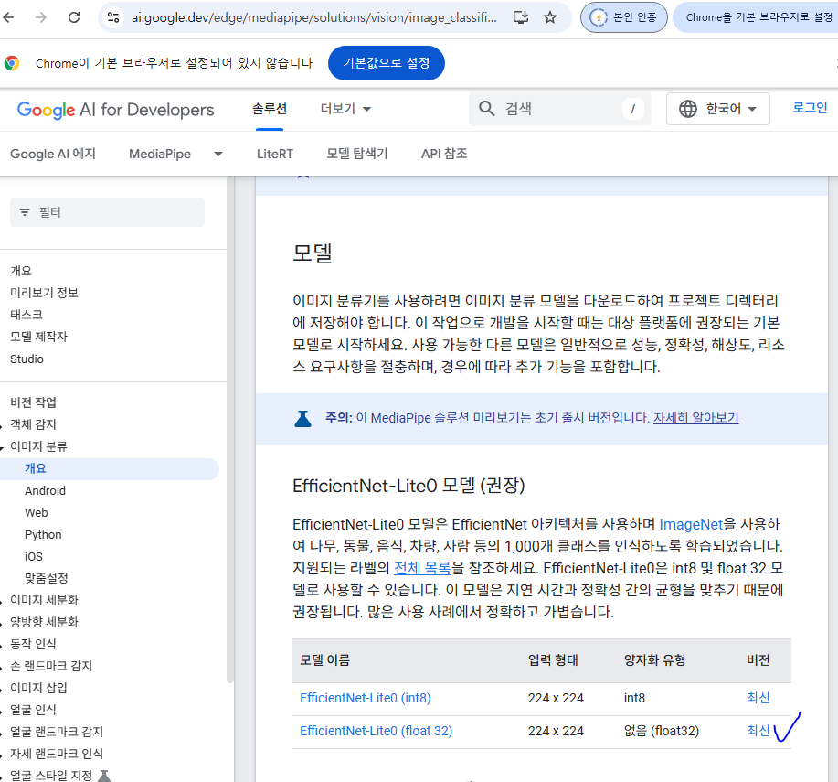The width and height of the screenshot is (838, 782).
Task: Open Python under 이미지 분류
Action: coord(43,534)
